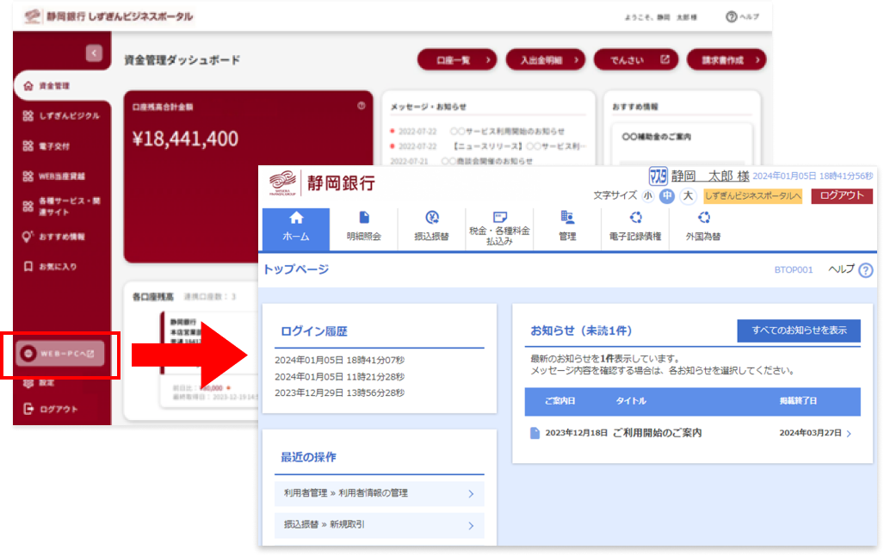The width and height of the screenshot is (884, 556).
Task: Set 文字サイズ to 中
Action: pos(667,196)
